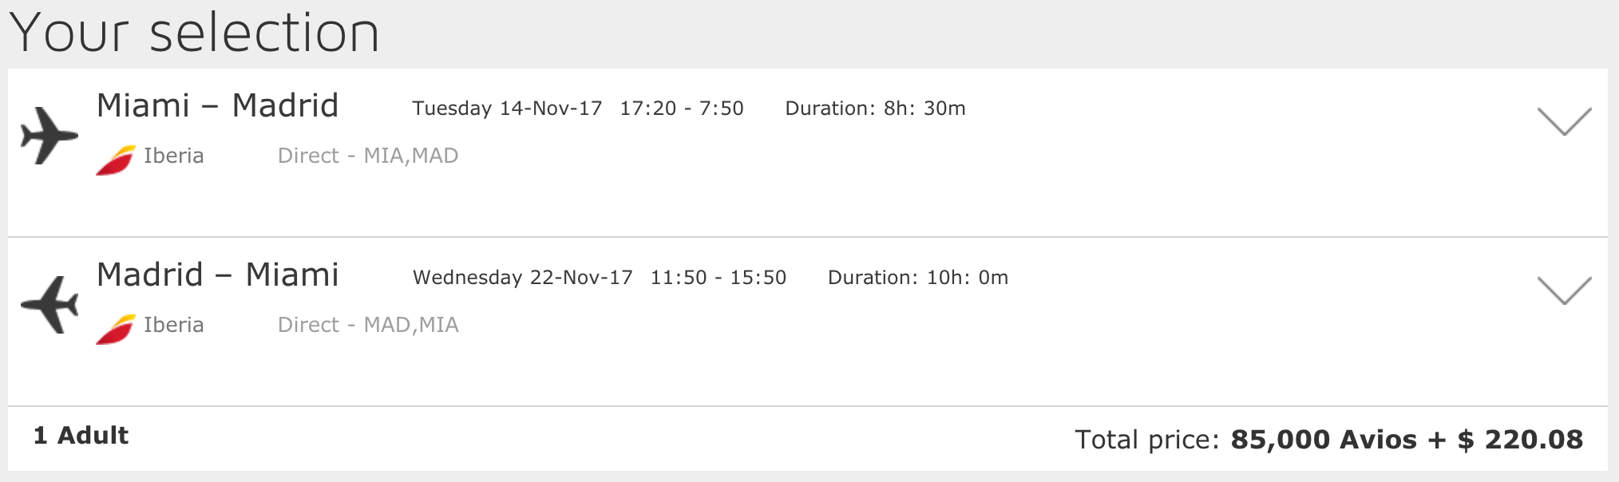Click the Iberia logo on Miami – Madrid flight

(116, 160)
